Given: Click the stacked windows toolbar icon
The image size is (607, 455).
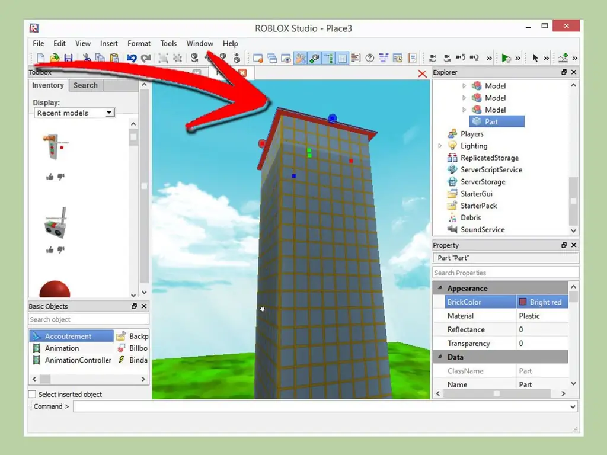Looking at the screenshot, I should (272, 58).
